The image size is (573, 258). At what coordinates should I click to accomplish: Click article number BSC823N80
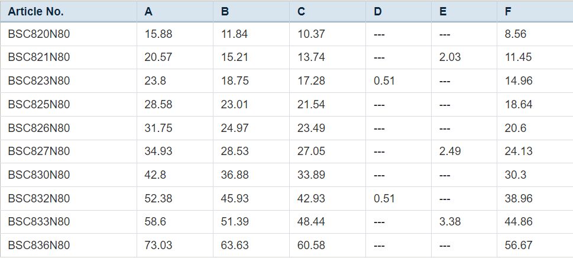39,81
